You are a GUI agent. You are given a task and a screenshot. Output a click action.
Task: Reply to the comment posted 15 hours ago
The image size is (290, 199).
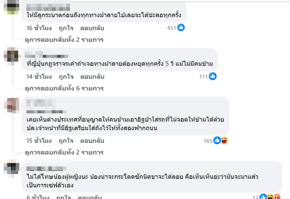(92, 141)
